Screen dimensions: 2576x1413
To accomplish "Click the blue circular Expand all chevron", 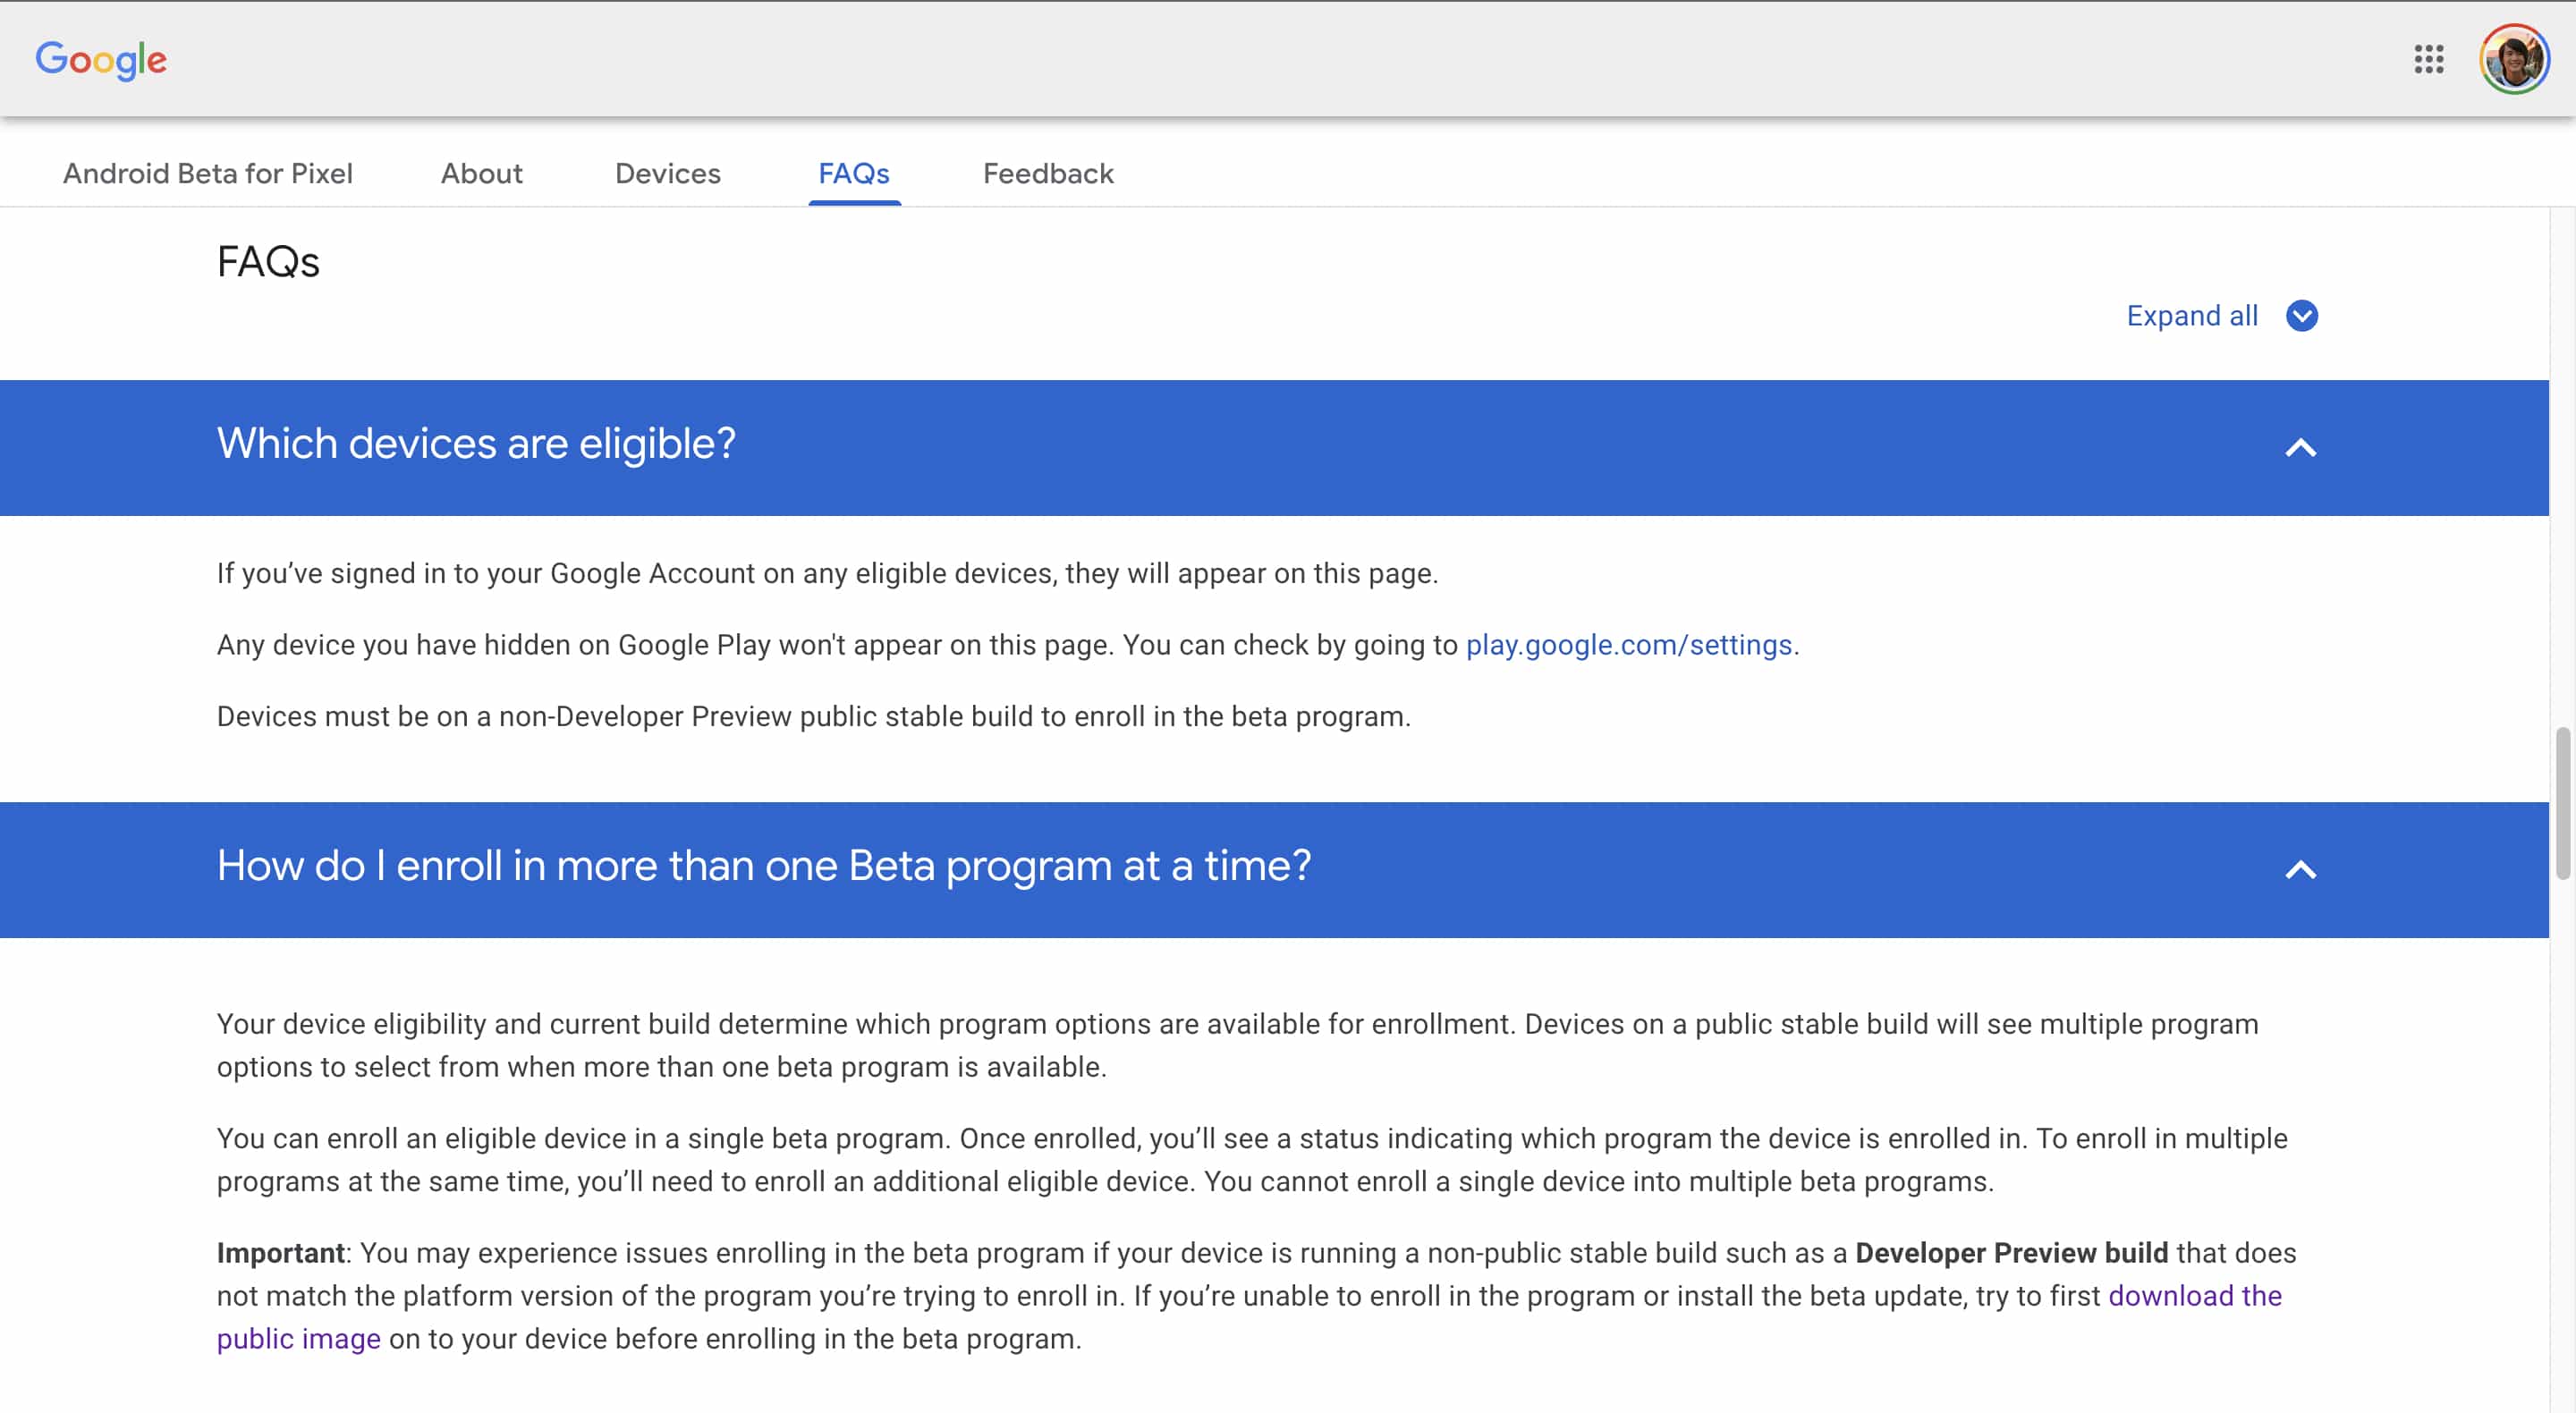I will point(2302,316).
